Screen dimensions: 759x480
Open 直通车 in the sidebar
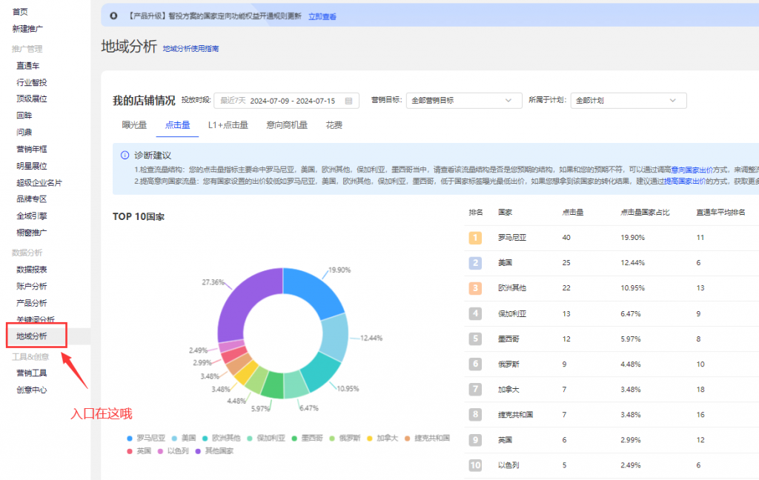[28, 66]
